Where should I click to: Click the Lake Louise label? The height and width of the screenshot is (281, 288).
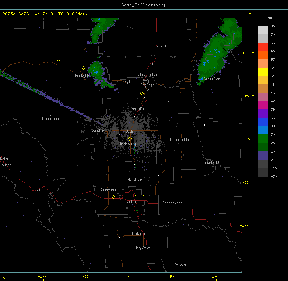[x=5, y=162]
